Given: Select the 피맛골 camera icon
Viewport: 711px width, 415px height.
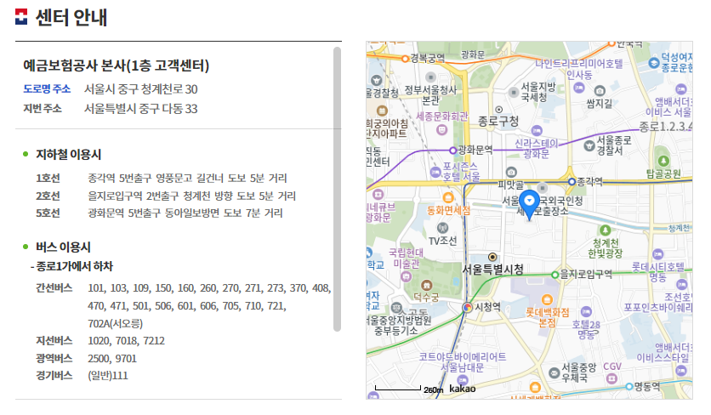Looking at the screenshot, I should [511, 173].
